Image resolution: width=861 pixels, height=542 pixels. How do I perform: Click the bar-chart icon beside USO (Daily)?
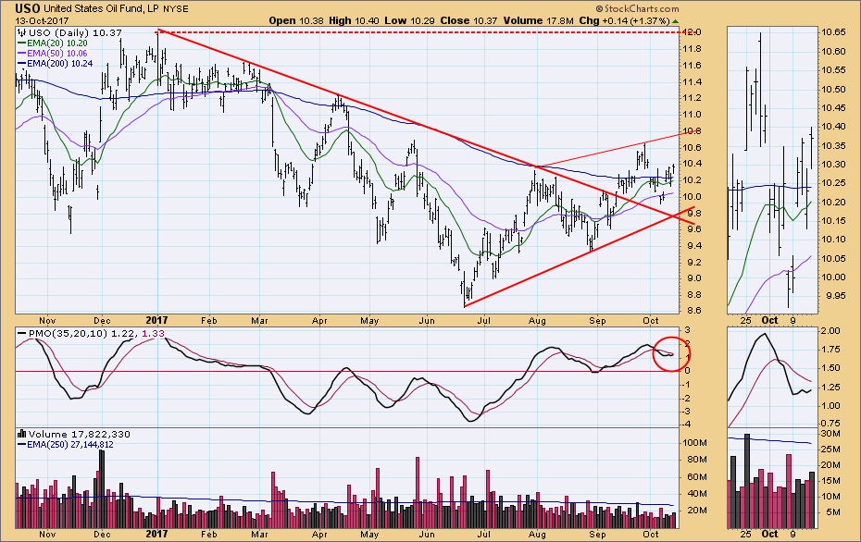pos(22,32)
